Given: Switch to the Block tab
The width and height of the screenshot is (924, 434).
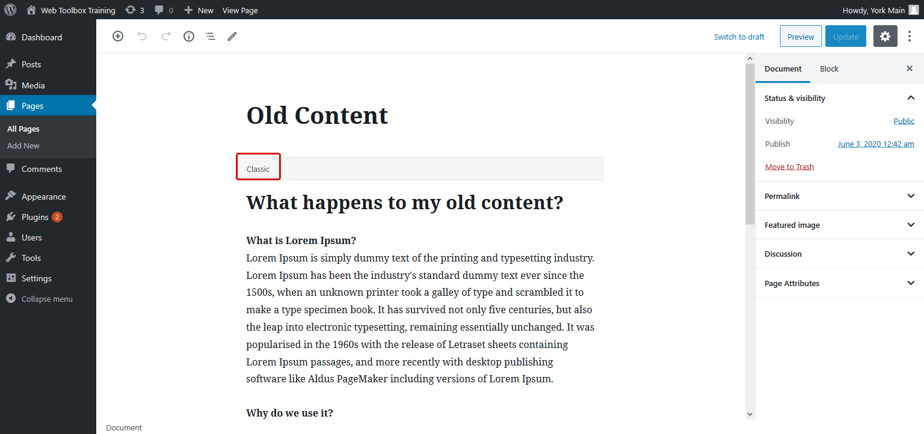Looking at the screenshot, I should [x=829, y=69].
